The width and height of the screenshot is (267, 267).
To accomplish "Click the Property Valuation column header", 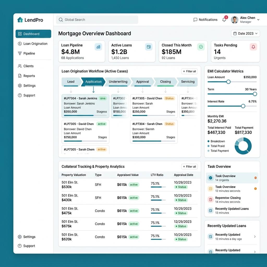I will point(74,175).
